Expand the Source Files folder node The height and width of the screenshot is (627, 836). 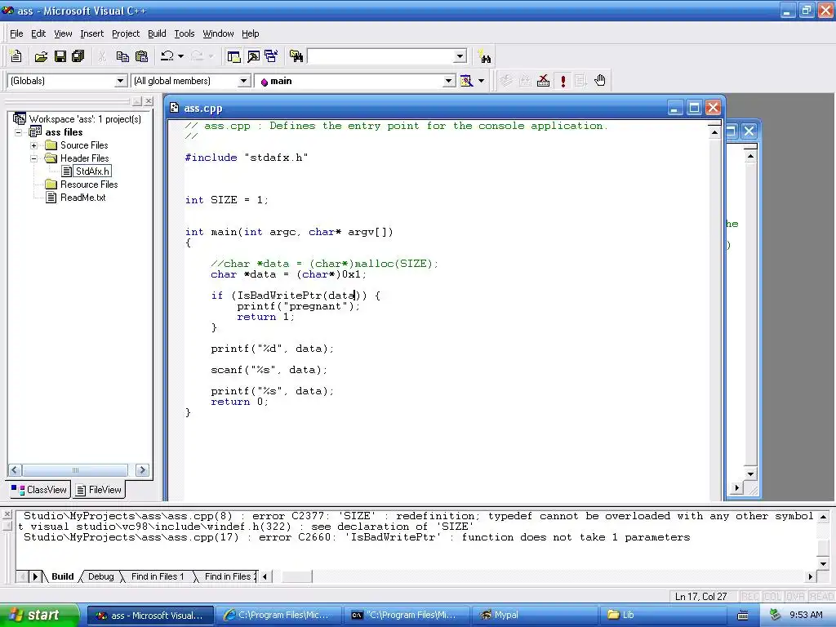[33, 145]
